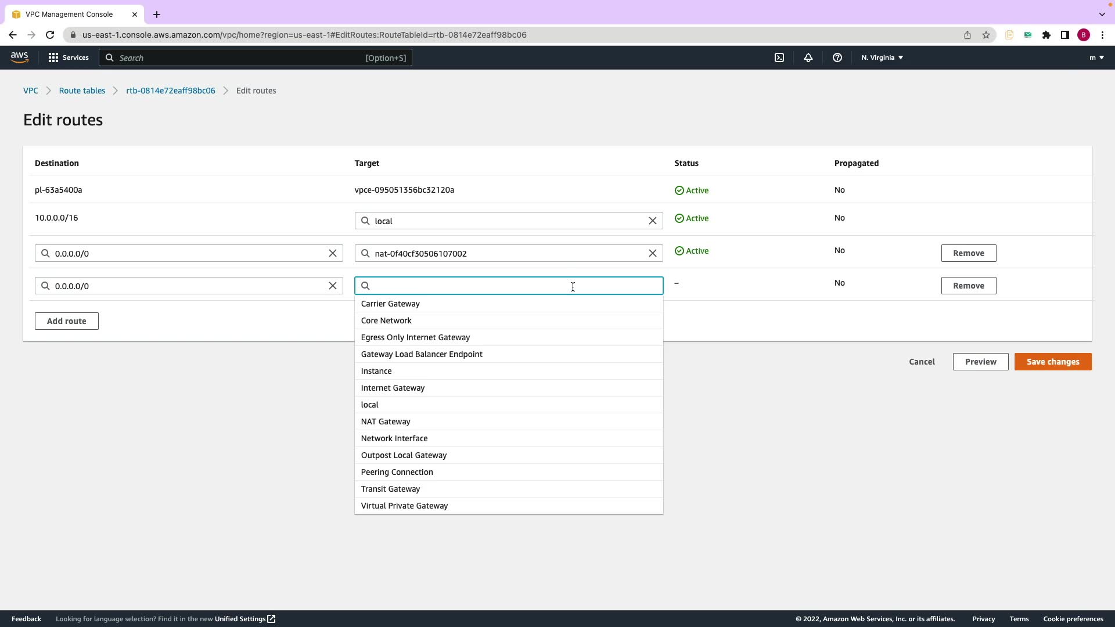1115x627 pixels.
Task: Choose NAT Gateway in the dropdown list
Action: pyautogui.click(x=386, y=421)
